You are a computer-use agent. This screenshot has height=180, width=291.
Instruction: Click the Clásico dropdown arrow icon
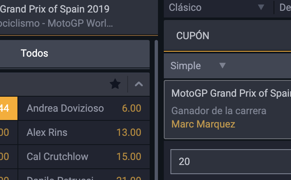tap(261, 7)
